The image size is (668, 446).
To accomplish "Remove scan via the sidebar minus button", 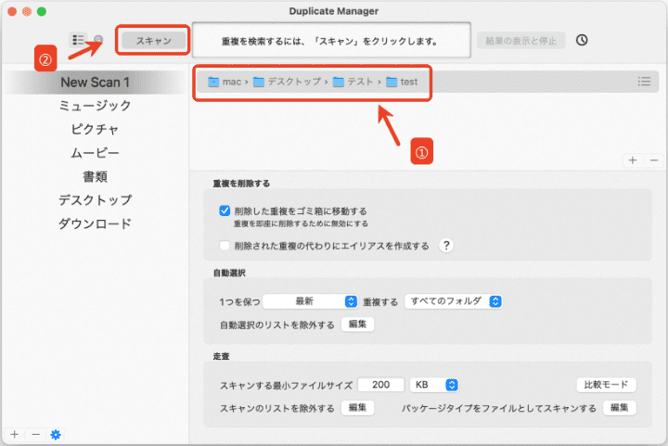I will point(35,434).
